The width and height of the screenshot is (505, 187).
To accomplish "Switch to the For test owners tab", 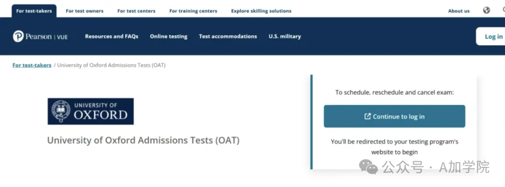I will pyautogui.click(x=85, y=11).
